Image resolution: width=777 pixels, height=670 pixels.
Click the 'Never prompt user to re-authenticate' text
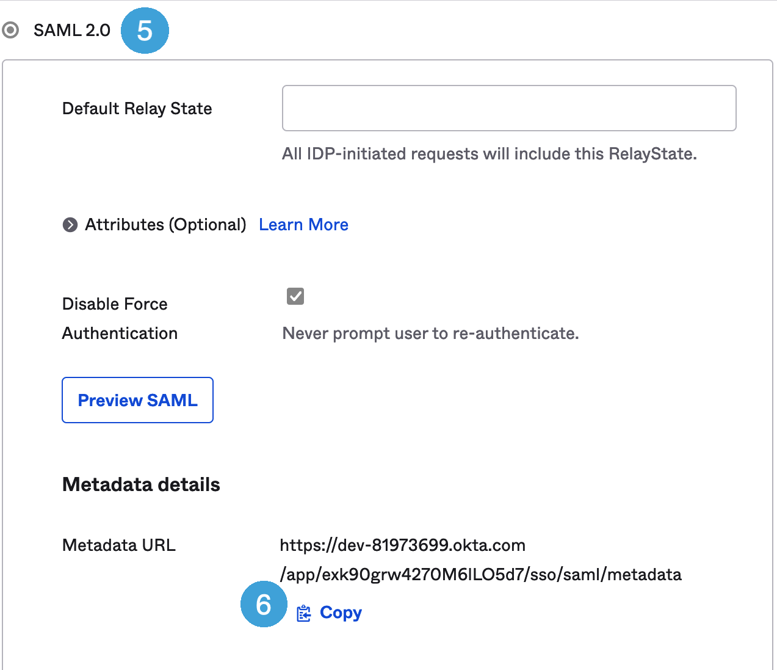pos(430,333)
